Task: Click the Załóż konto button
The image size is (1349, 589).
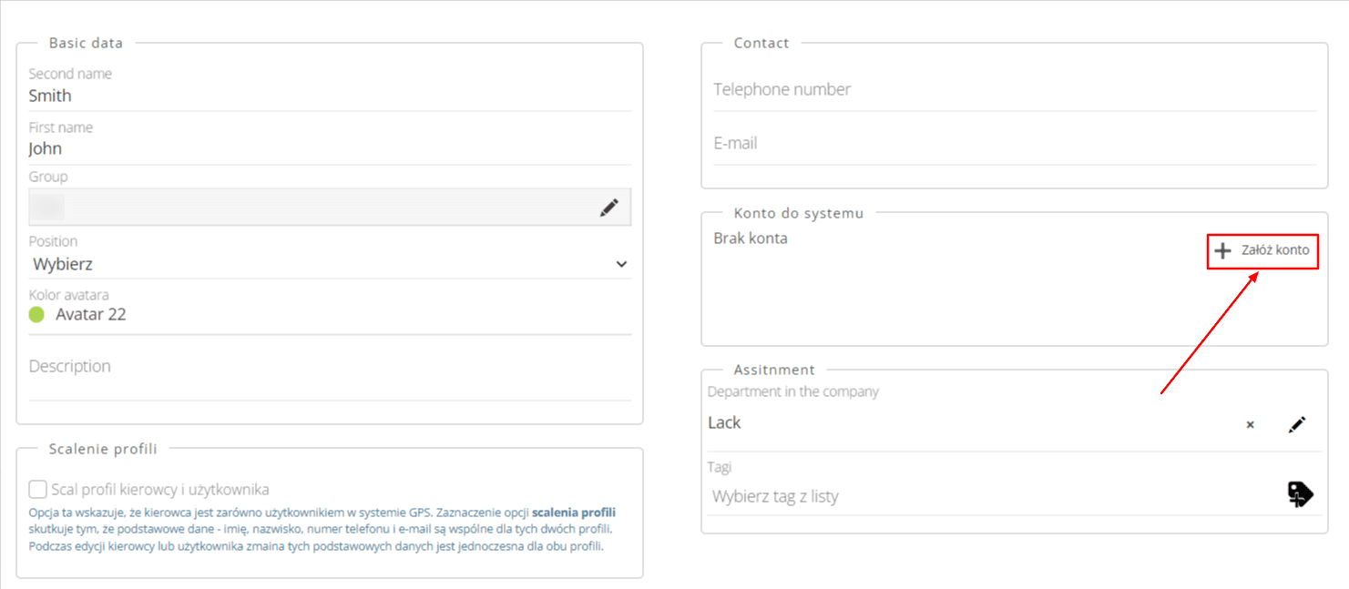Action: [1262, 250]
